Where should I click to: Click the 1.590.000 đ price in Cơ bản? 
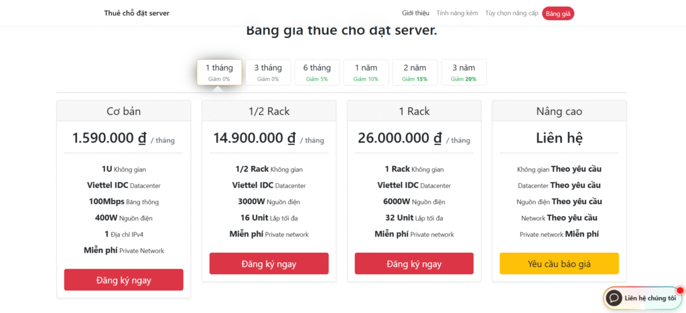(x=109, y=138)
